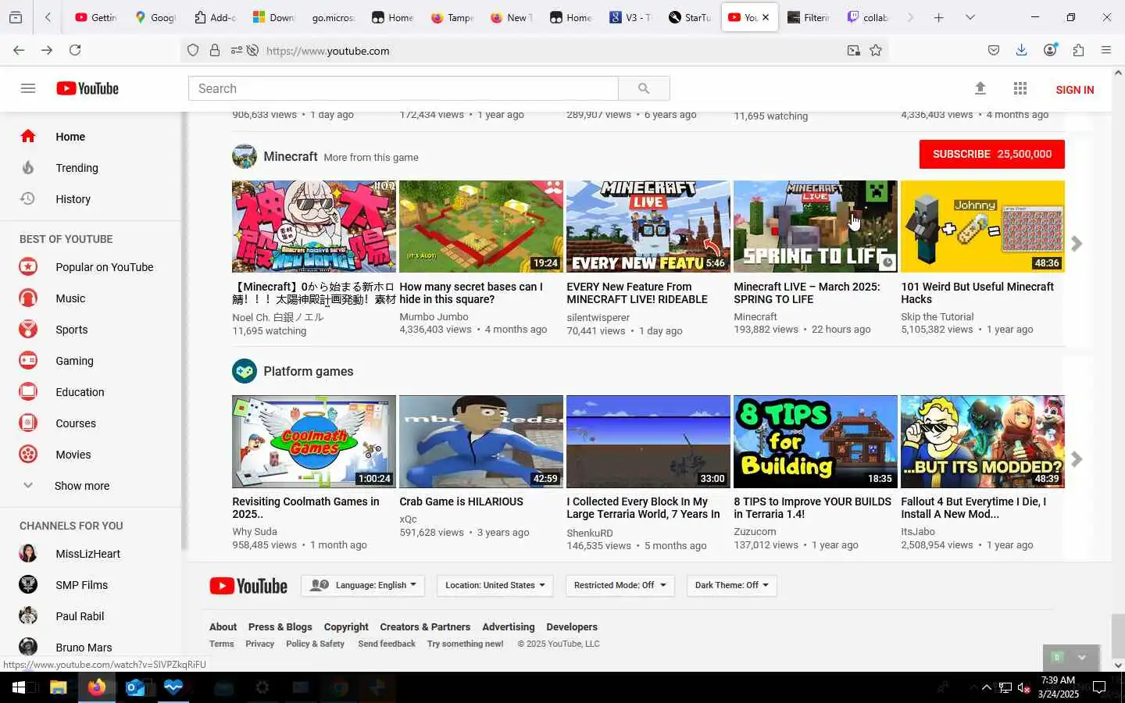Click the page vertical scrollbar thumb
The image size is (1125, 703).
click(x=1118, y=637)
